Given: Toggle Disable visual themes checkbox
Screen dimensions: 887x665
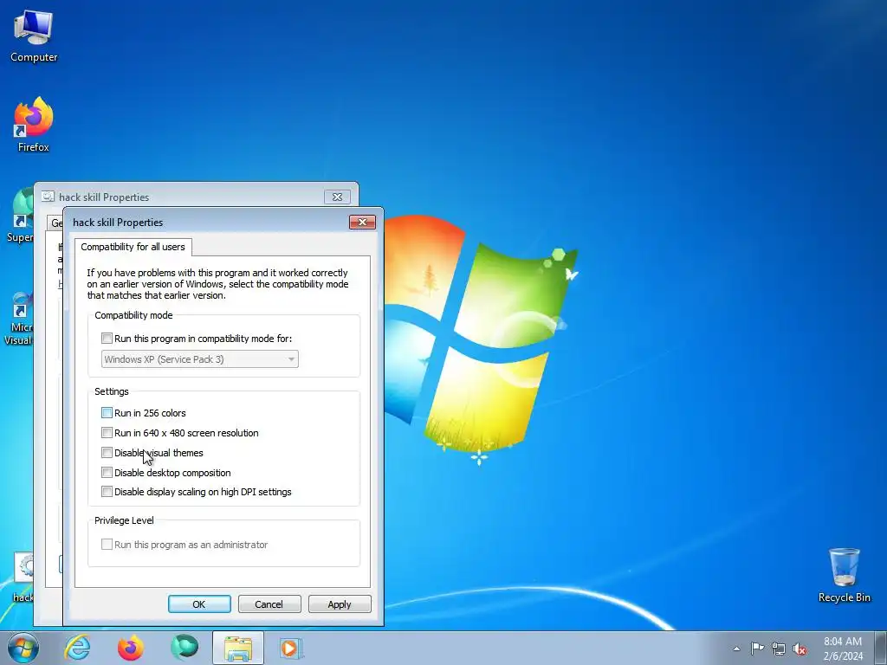Looking at the screenshot, I should pyautogui.click(x=107, y=452).
